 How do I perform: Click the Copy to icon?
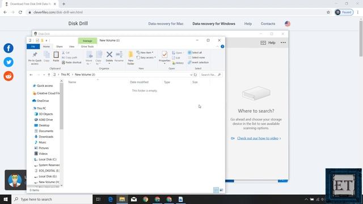coord(99,58)
